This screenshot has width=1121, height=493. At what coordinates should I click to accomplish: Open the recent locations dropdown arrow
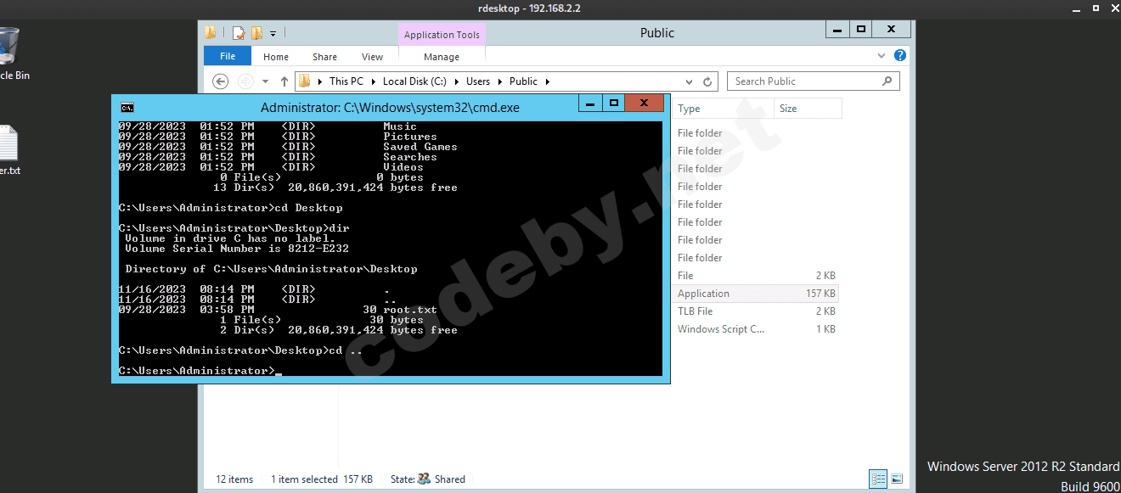(265, 81)
